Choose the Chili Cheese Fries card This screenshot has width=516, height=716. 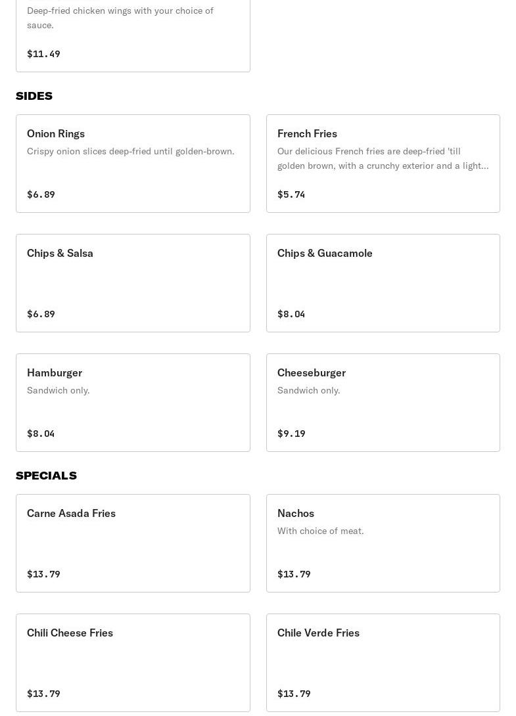[x=133, y=663]
